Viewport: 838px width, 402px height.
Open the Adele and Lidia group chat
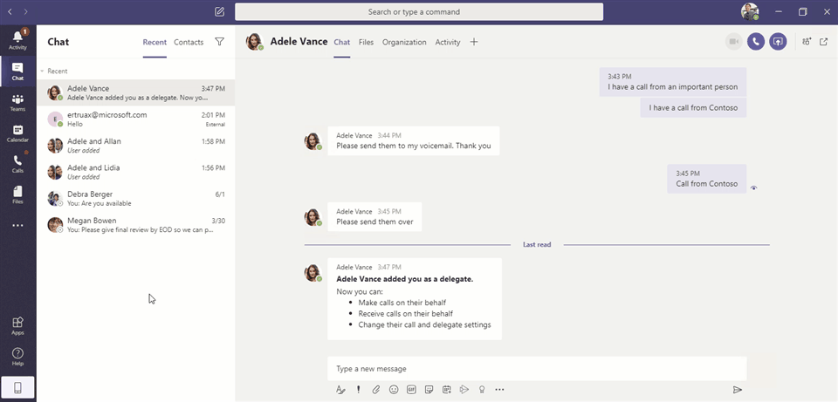click(136, 172)
